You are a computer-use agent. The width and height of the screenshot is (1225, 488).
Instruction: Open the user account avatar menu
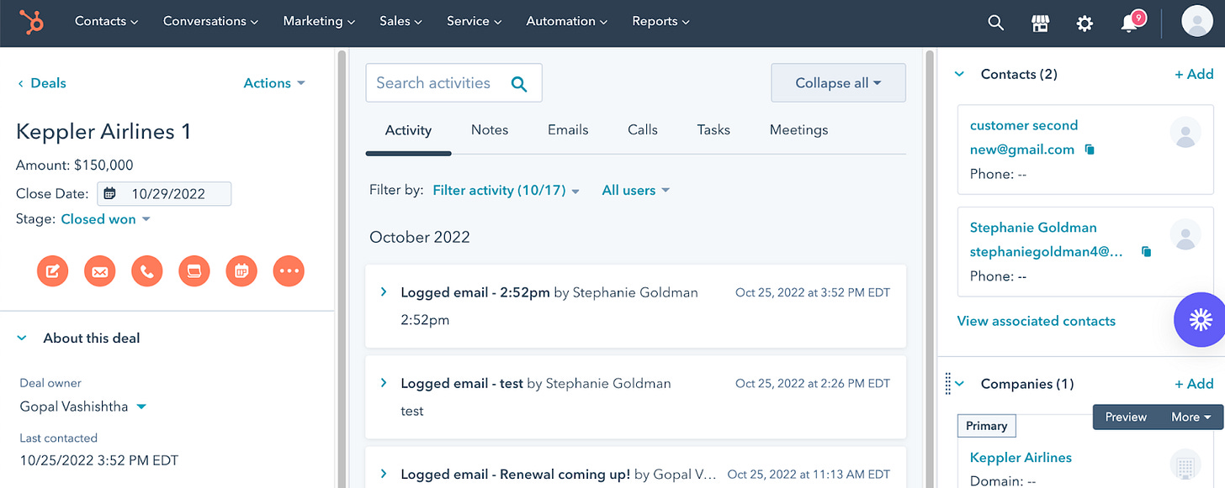point(1196,22)
